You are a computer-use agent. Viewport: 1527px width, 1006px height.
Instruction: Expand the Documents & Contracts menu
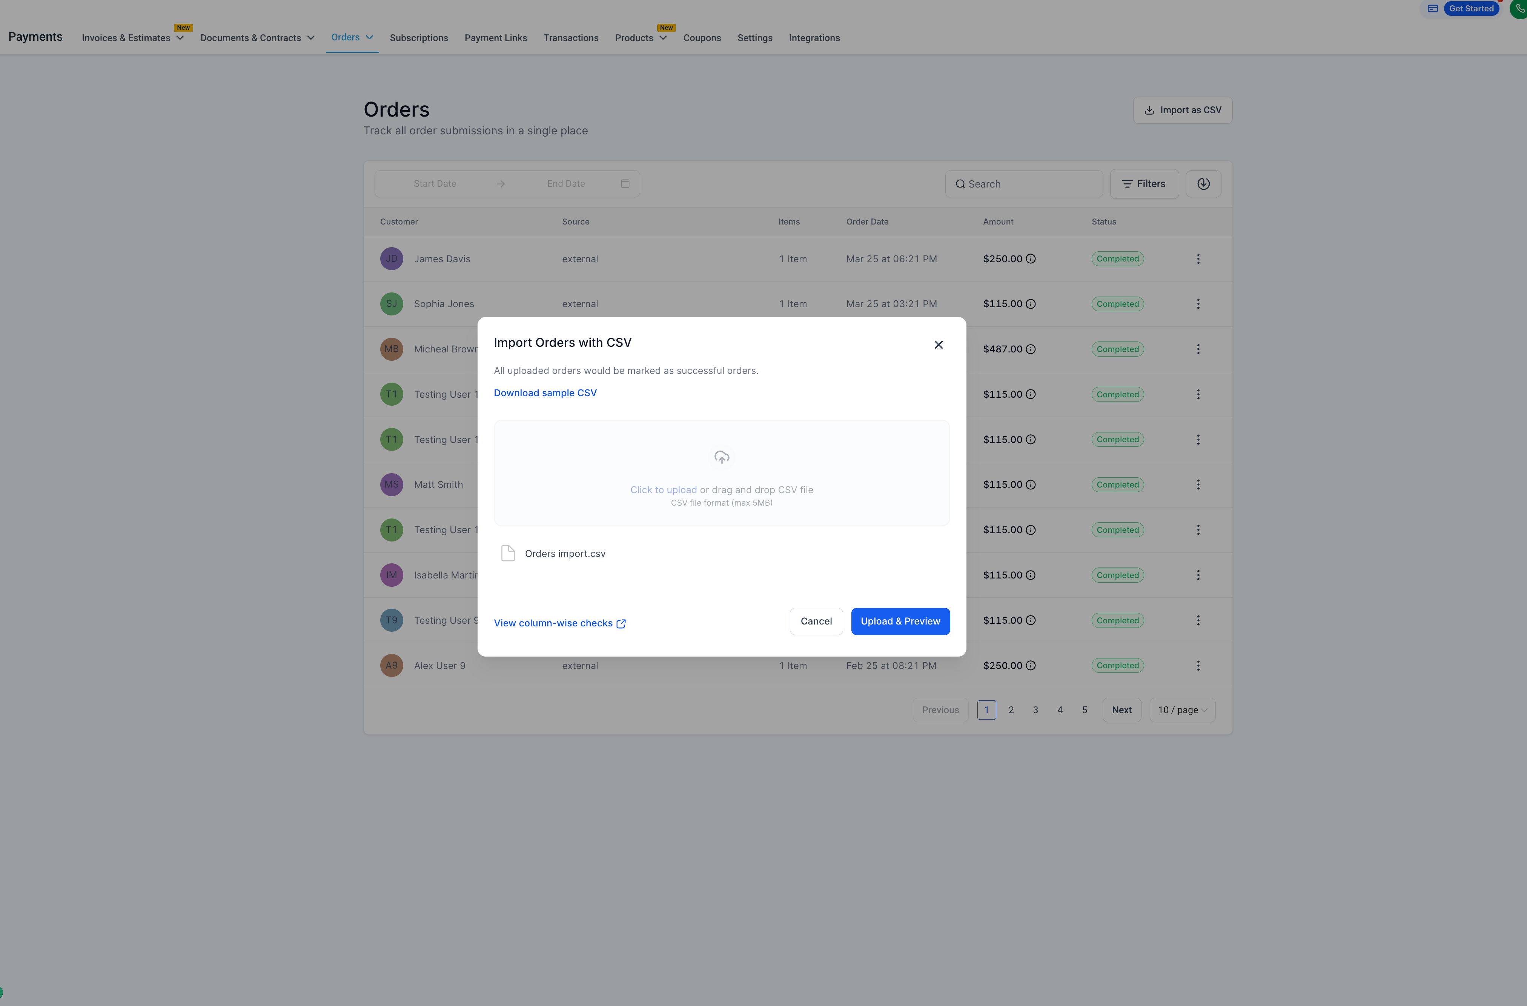[x=257, y=38]
